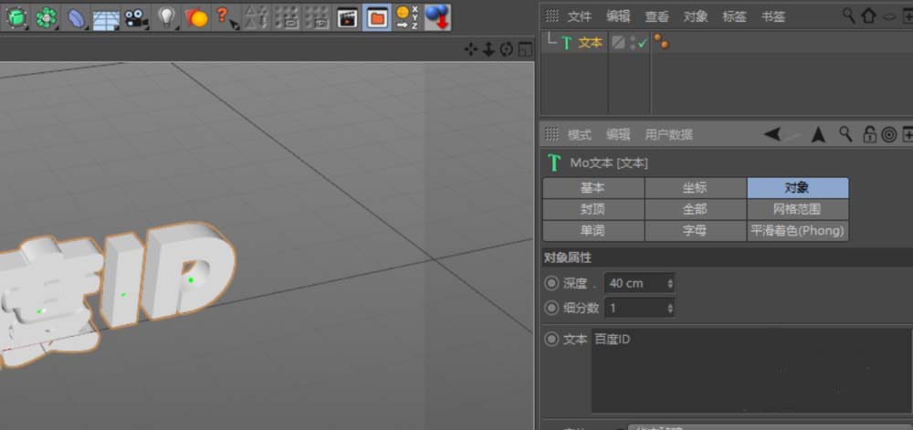Click the 深度 spinner arrows
The width and height of the screenshot is (913, 430).
pos(670,283)
